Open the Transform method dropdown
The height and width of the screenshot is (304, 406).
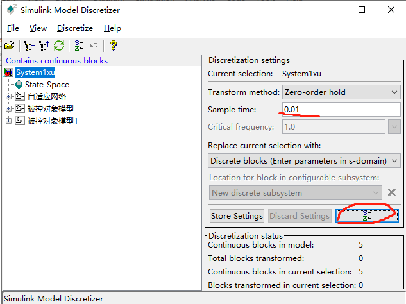click(x=341, y=92)
